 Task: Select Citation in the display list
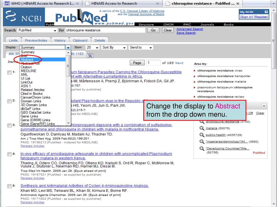42,67
